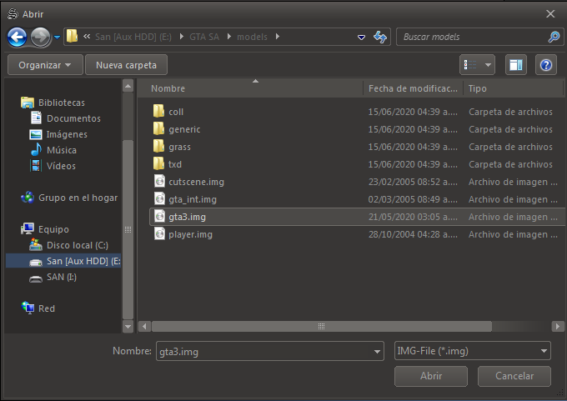Open the view options dropdown arrow

coord(488,65)
